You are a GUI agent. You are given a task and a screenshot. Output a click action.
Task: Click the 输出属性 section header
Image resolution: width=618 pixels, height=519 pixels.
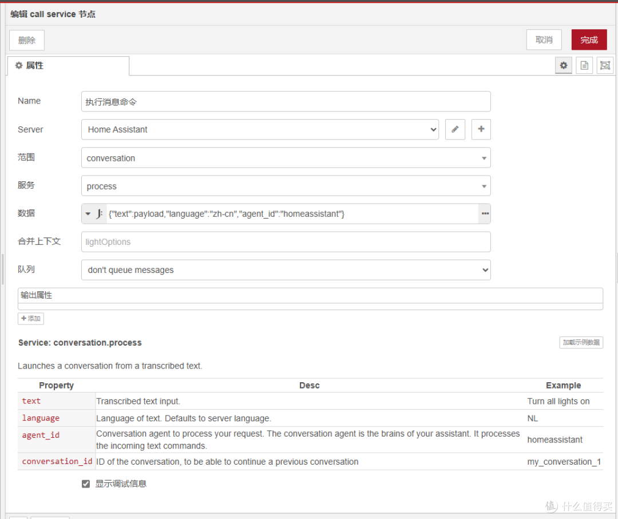pos(310,296)
